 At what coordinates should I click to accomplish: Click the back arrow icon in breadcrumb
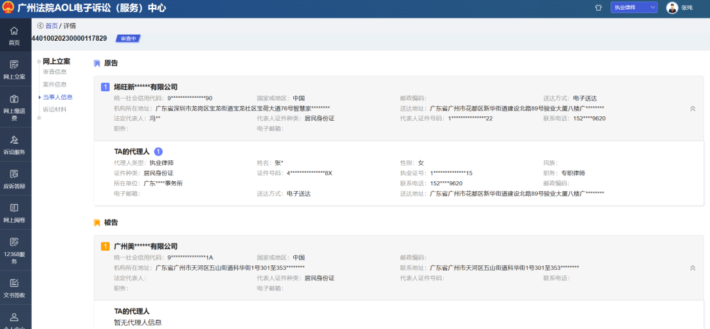click(40, 26)
